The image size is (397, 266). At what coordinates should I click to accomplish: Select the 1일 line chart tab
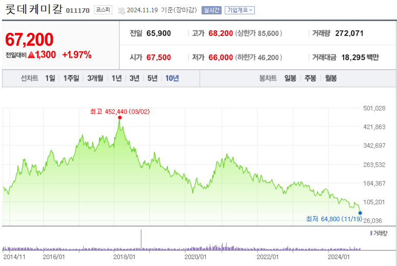point(50,78)
